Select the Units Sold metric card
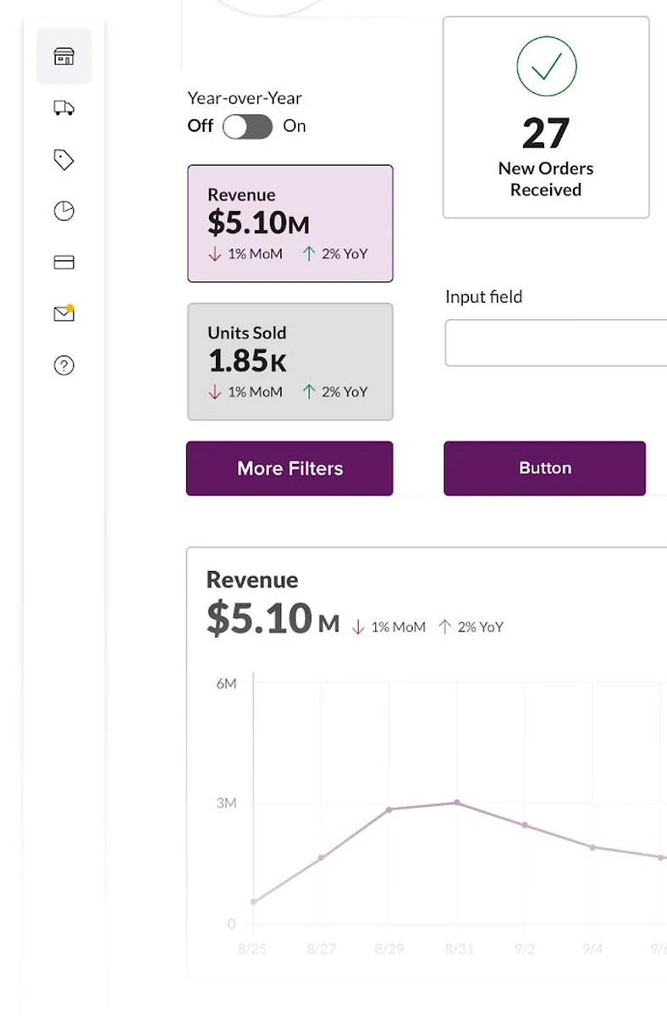The height and width of the screenshot is (1019, 667). click(x=290, y=361)
